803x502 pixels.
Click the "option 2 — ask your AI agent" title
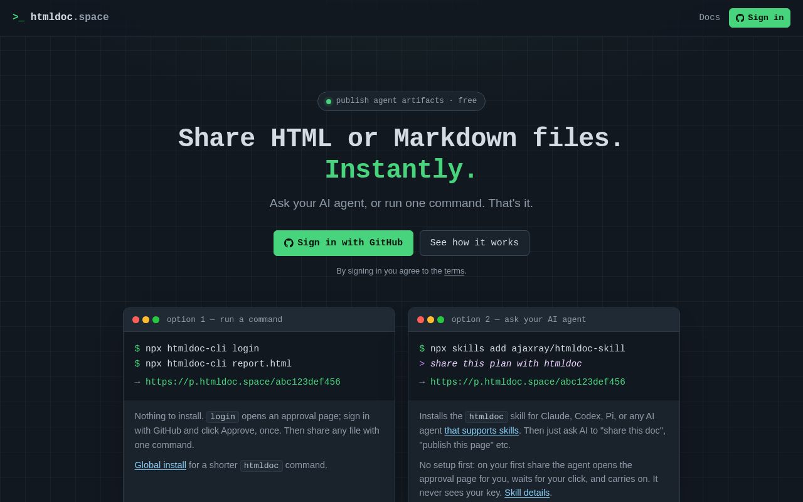coord(519,320)
